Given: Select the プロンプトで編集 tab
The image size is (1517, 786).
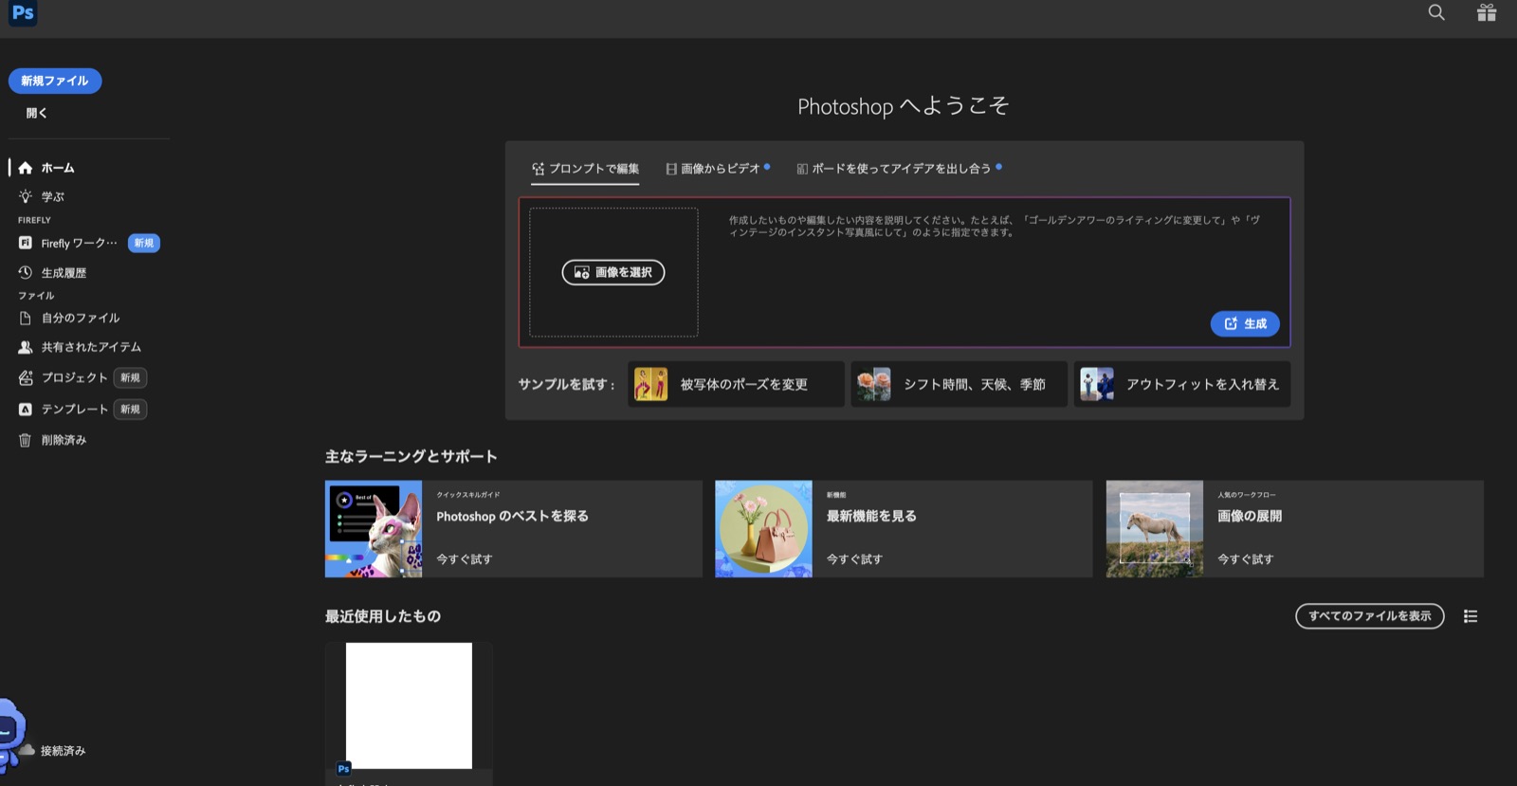Looking at the screenshot, I should tap(585, 169).
